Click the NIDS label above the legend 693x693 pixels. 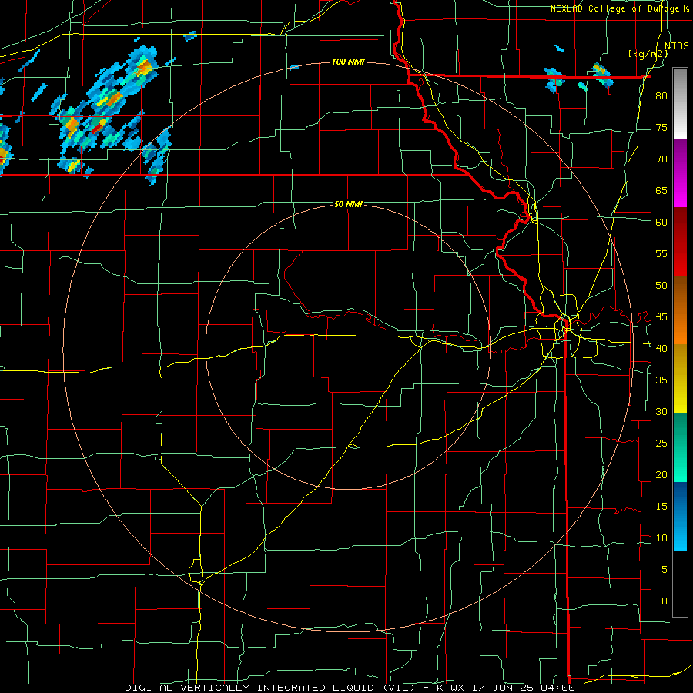[676, 46]
